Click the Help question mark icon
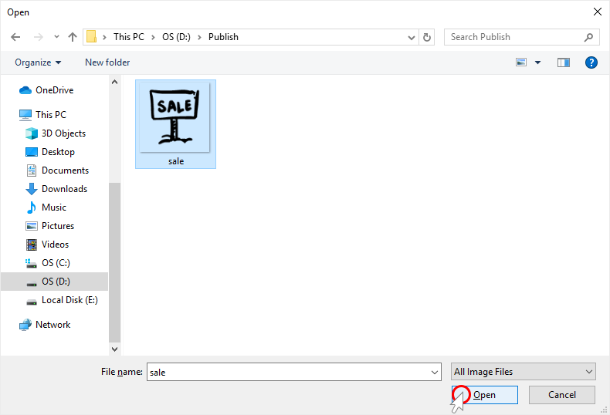Screen dimensions: 610x415 tap(591, 62)
